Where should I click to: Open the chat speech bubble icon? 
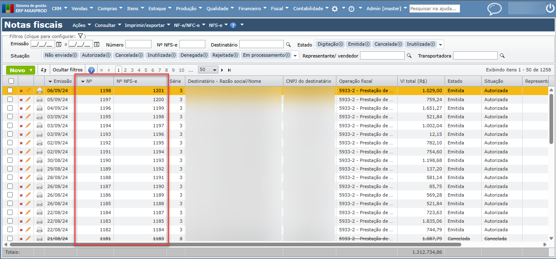point(494,9)
